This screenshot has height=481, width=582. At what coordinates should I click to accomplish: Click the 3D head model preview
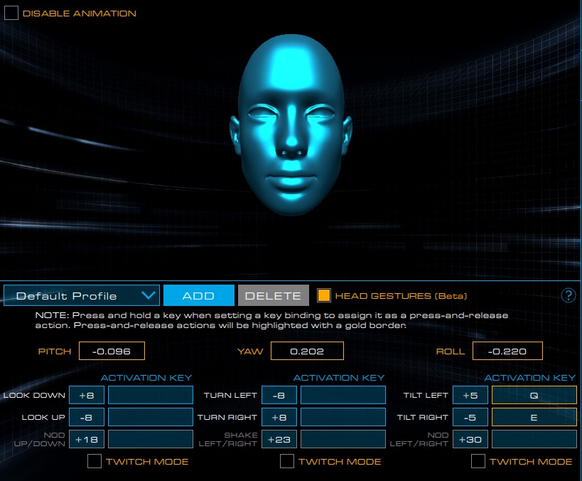[x=291, y=125]
